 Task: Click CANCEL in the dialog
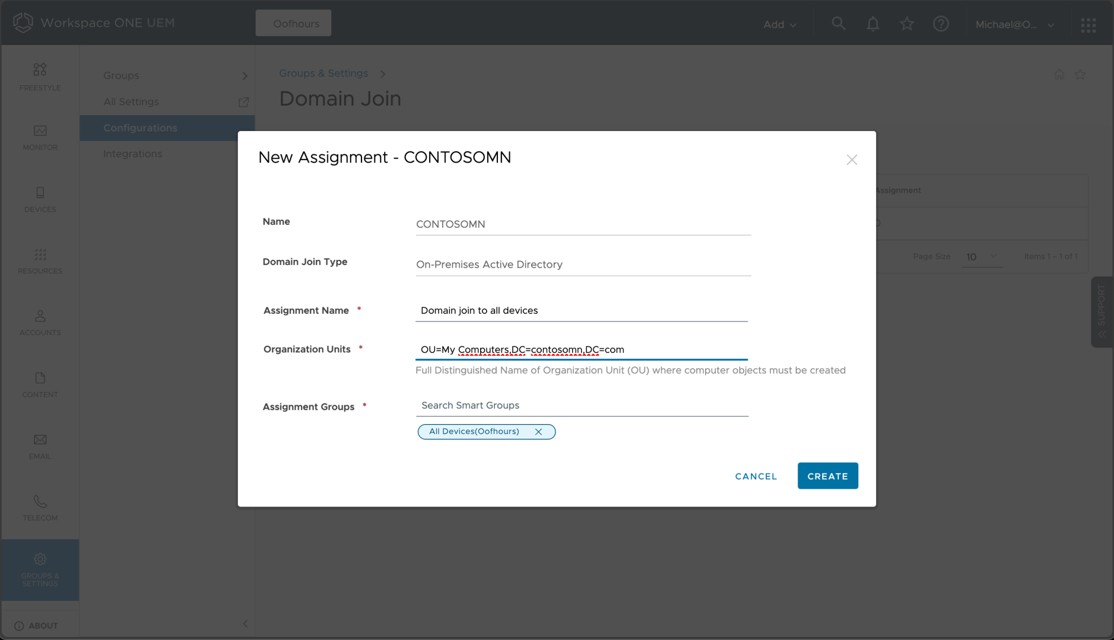coord(756,476)
